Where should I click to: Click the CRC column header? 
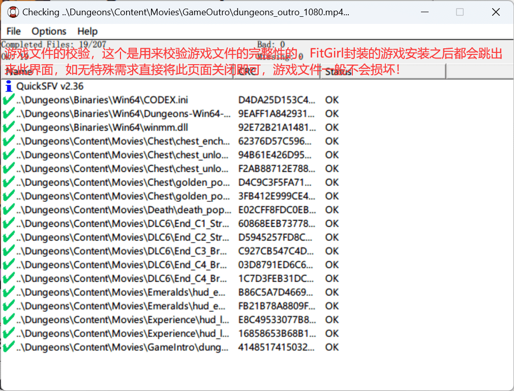276,72
